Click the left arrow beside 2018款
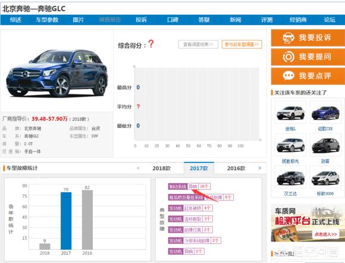345x263 pixels. (x=138, y=168)
